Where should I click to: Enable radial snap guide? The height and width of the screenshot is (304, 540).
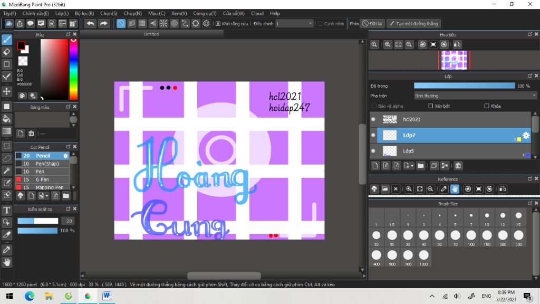pos(163,23)
